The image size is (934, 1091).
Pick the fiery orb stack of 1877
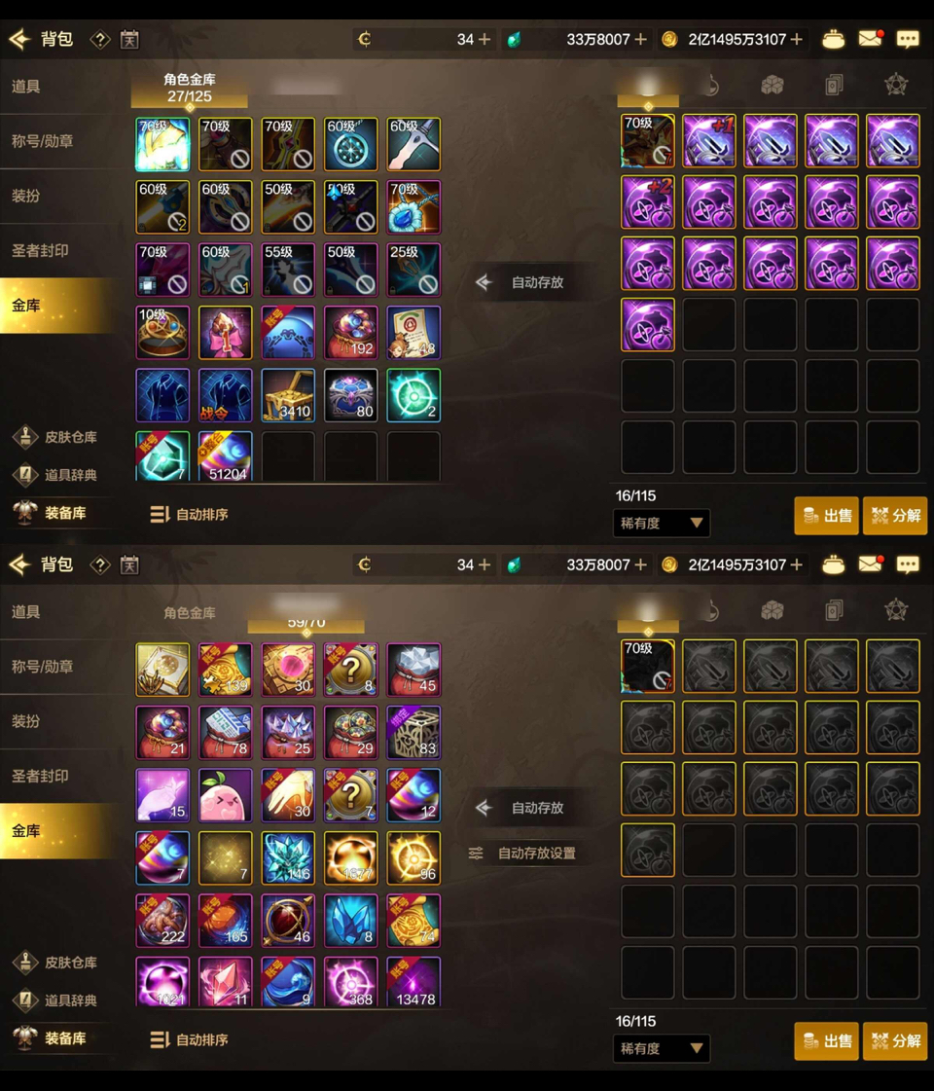coord(350,858)
